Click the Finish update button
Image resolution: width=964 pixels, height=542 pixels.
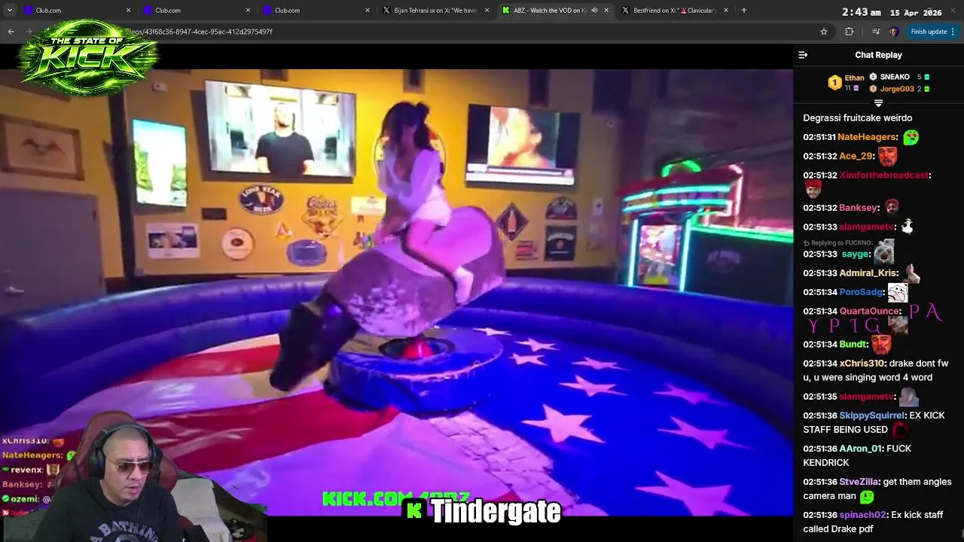928,32
